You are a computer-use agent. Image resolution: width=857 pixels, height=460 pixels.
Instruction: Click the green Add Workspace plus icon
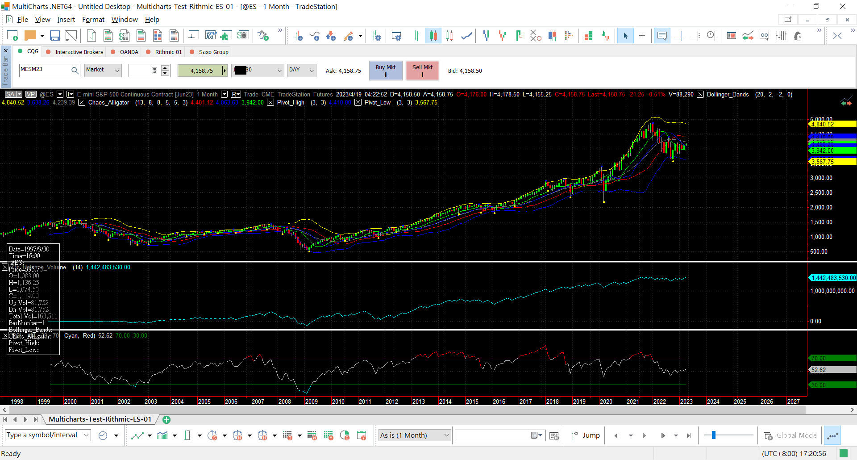point(166,420)
